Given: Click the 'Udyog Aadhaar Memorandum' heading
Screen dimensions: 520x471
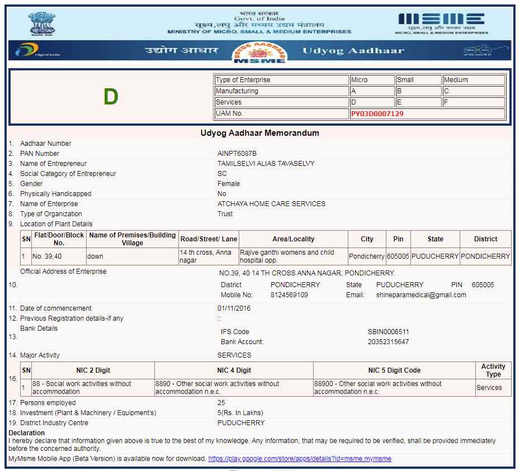Looking at the screenshot, I should [x=259, y=133].
